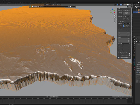Image resolution: width=140 pixels, height=105 pixels.
Task: Switch to the UV Editing workspace tab
Action: 10,3
